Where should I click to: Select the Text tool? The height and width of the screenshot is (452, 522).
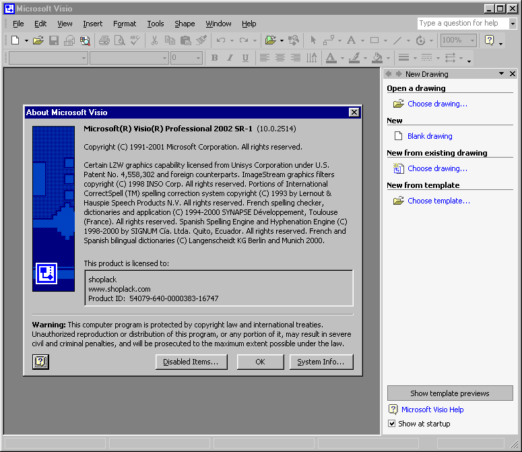(351, 40)
